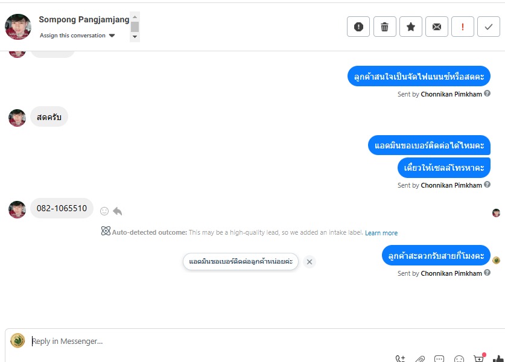Image resolution: width=505 pixels, height=362 pixels.
Task: Mark conversation unread with envelope icon
Action: point(437,27)
